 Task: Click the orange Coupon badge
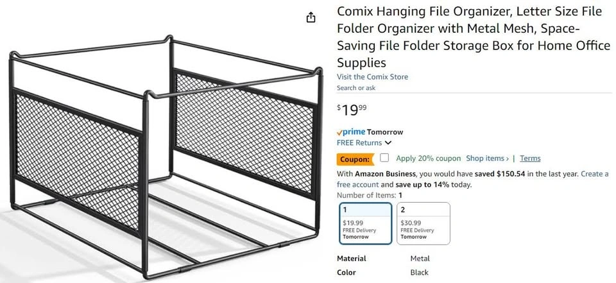[x=354, y=159]
